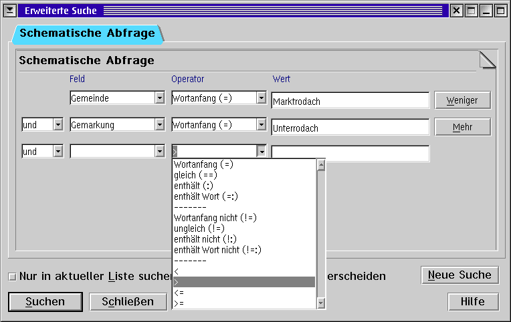Open the Gemarkung field dropdown arrow
Image resolution: width=511 pixels, height=322 pixels.
point(160,124)
